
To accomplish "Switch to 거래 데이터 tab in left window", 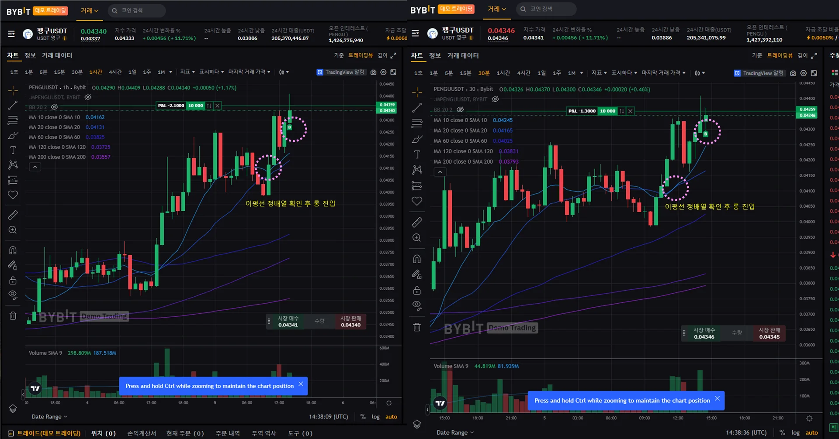I will click(x=57, y=55).
